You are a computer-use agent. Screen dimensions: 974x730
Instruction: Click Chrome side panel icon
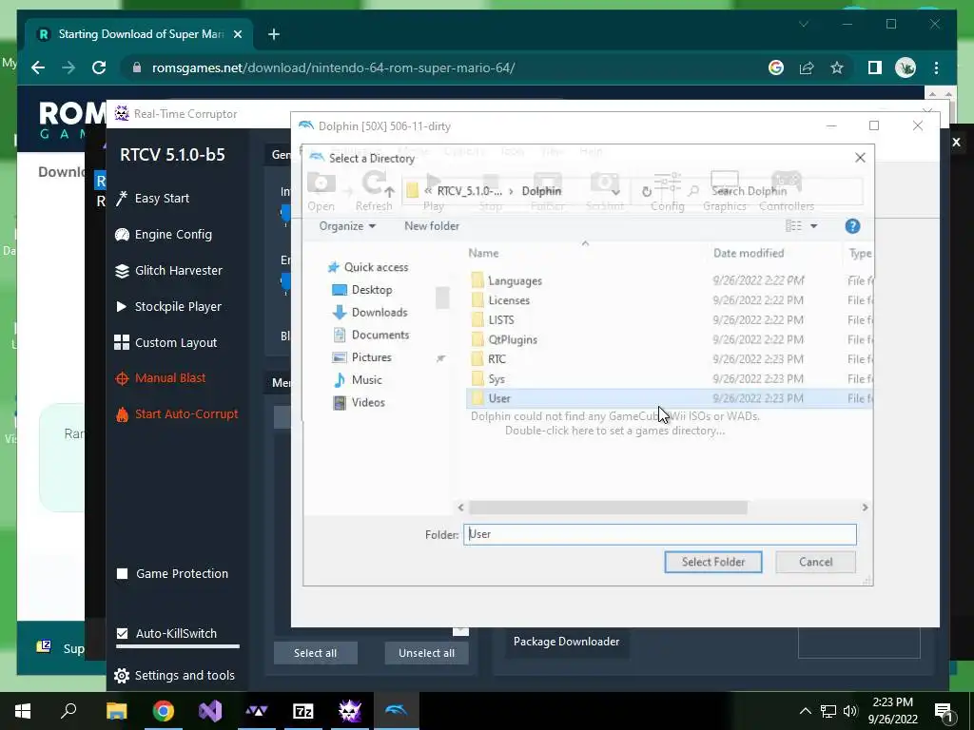875,67
